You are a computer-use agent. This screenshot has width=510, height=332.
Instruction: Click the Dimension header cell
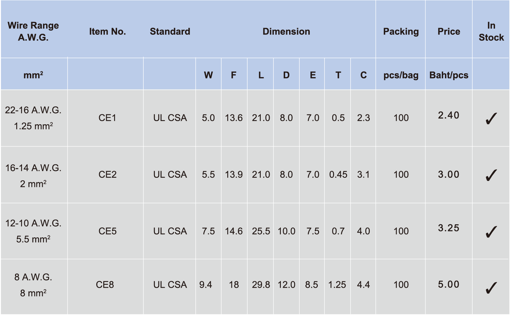point(286,32)
